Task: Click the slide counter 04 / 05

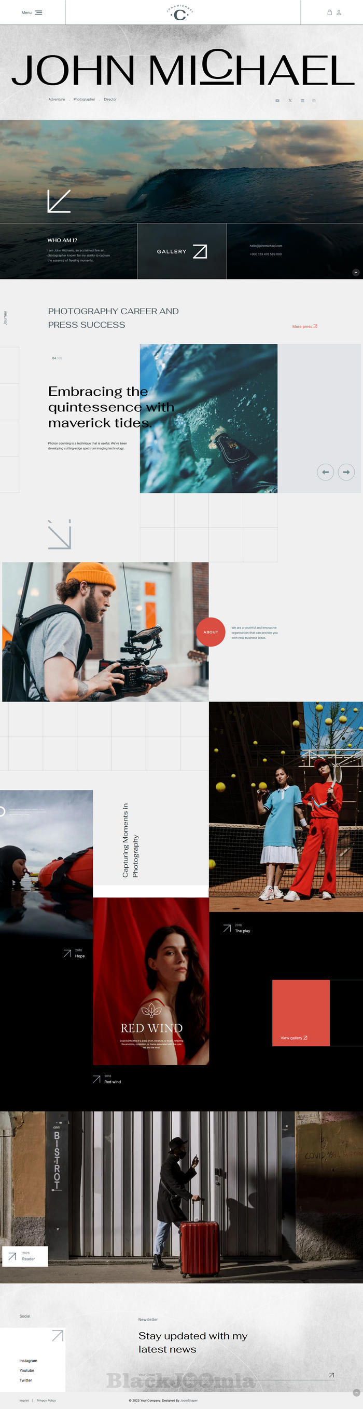Action: pyautogui.click(x=57, y=358)
